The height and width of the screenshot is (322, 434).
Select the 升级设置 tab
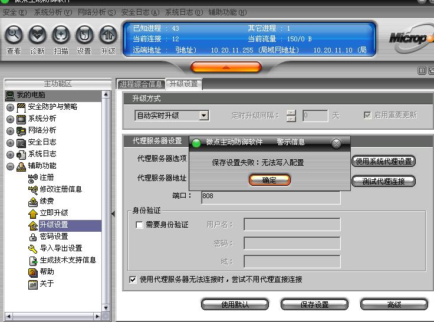(183, 84)
